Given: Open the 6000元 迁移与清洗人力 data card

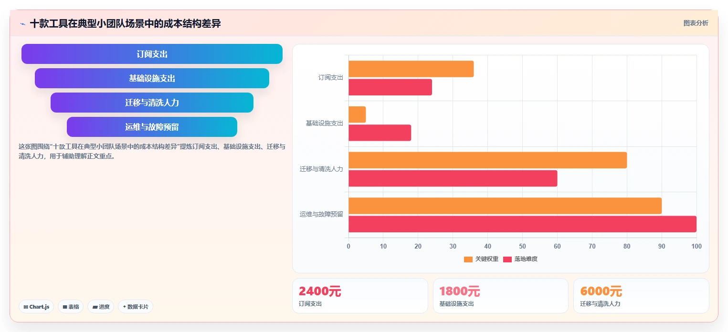Looking at the screenshot, I should point(641,296).
